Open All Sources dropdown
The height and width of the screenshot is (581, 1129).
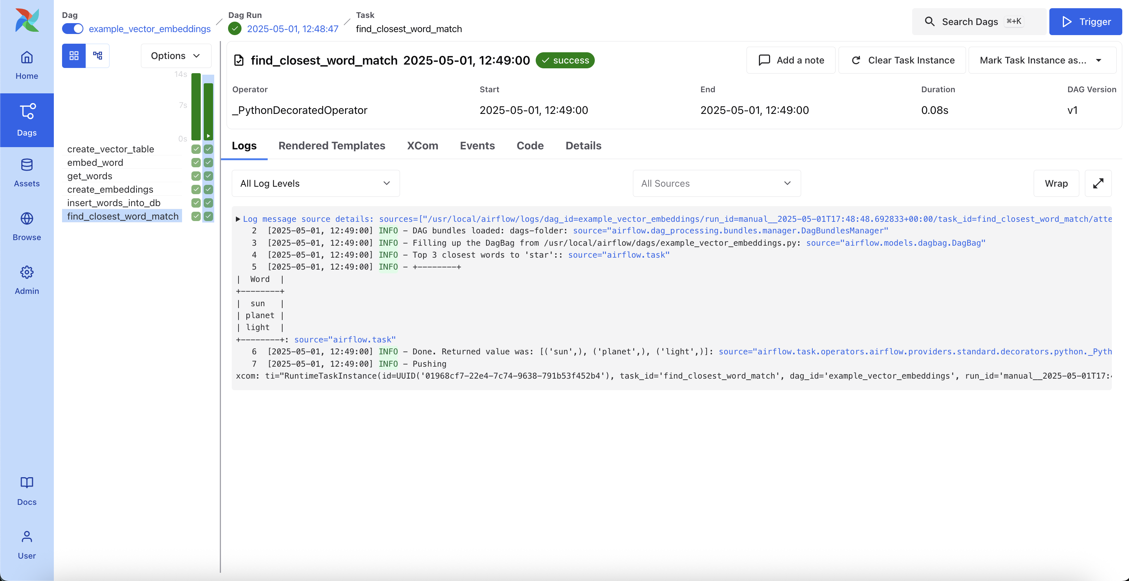717,183
